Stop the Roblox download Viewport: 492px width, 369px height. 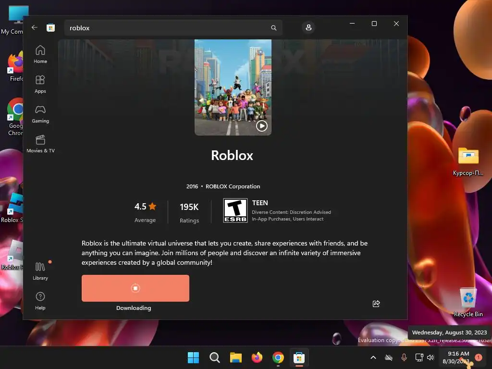tap(135, 288)
